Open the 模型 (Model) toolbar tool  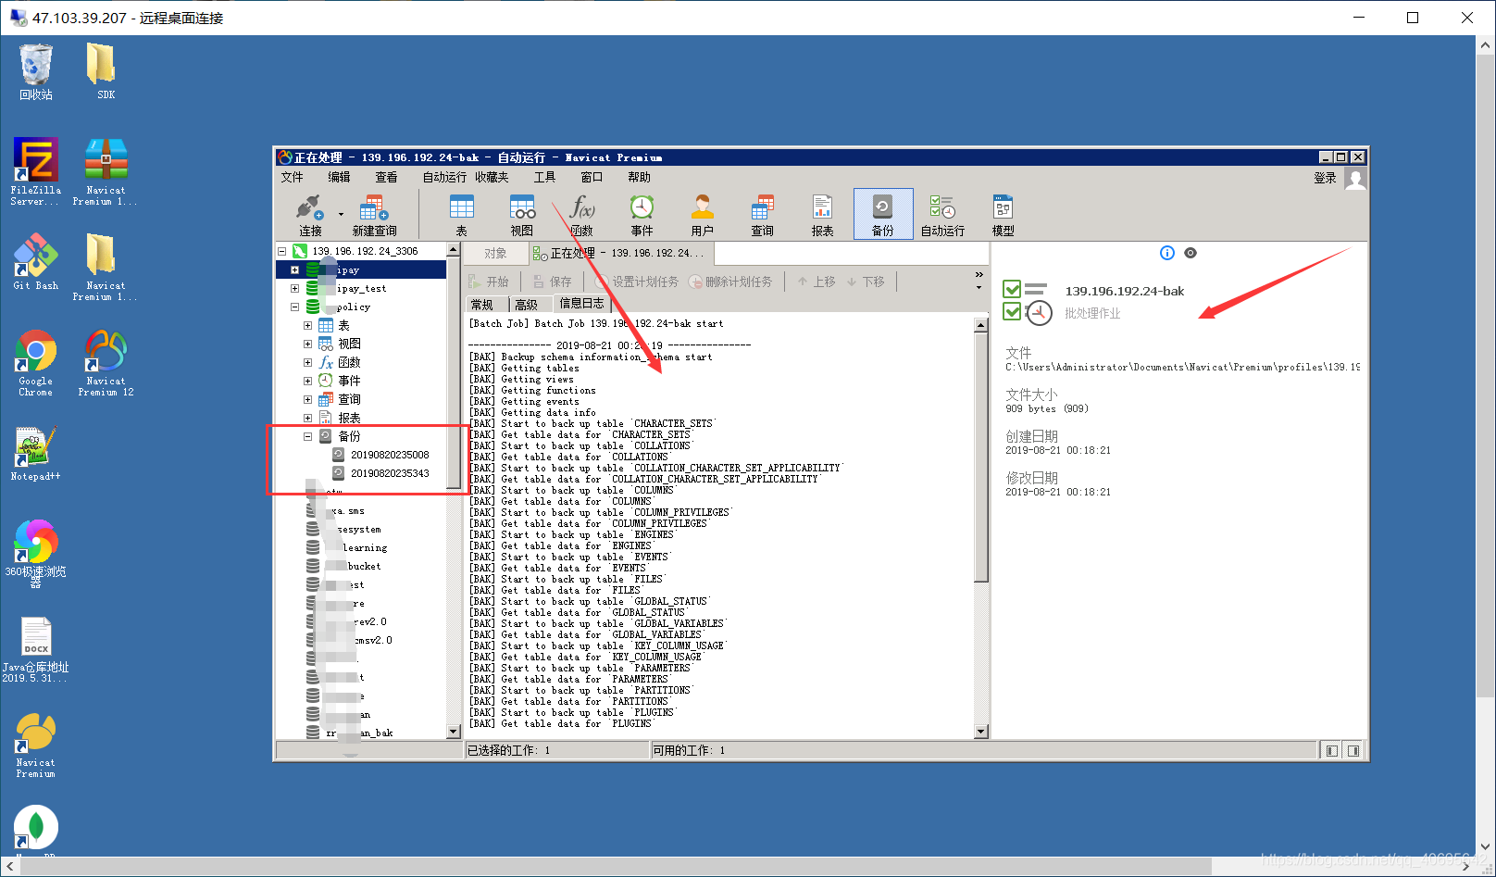[1003, 214]
